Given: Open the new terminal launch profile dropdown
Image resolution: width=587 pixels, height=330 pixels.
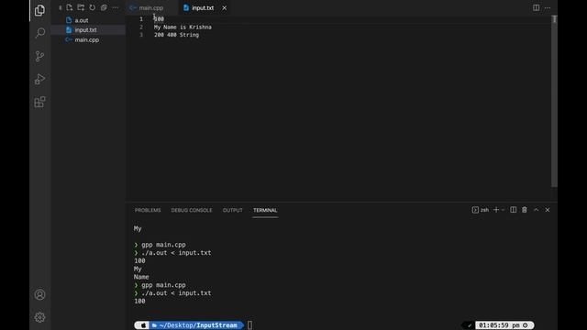Looking at the screenshot, I should [504, 210].
